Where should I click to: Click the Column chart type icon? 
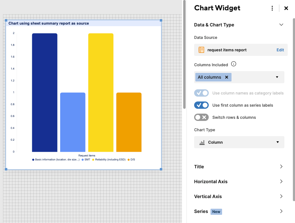coord(202,142)
